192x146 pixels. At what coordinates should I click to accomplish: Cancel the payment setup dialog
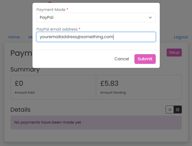pos(122,59)
